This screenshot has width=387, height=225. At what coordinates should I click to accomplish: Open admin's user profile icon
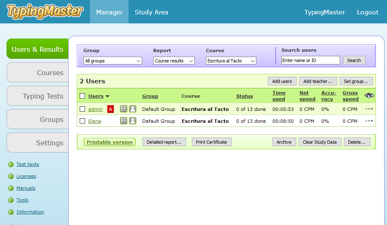(x=133, y=109)
